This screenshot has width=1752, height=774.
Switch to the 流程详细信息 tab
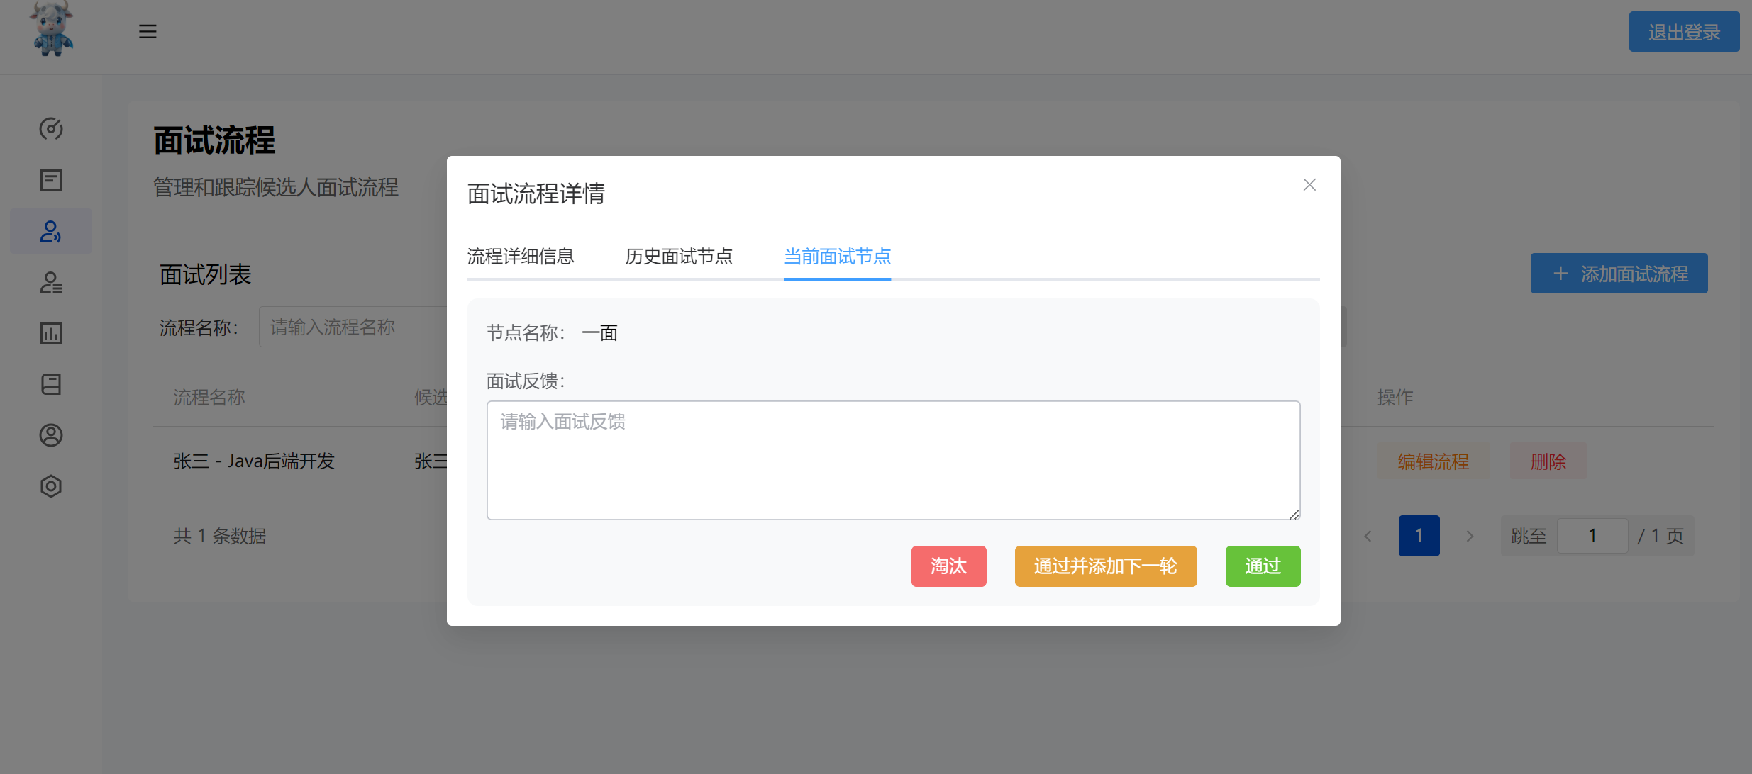(x=521, y=257)
